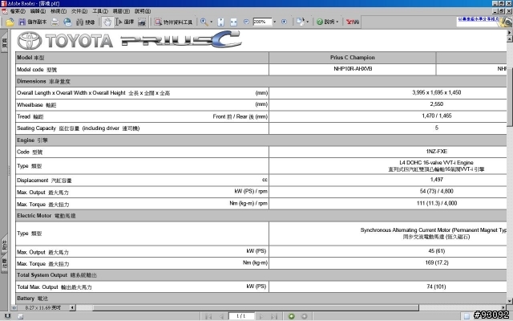Open a file with the folder icon

(x=10, y=22)
